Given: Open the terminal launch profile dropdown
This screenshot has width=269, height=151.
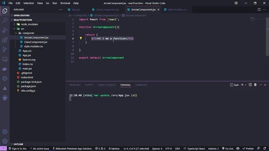Looking at the screenshot, I should click(x=245, y=85).
